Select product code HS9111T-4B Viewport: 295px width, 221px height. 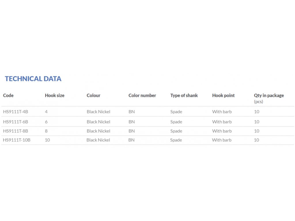click(x=16, y=112)
